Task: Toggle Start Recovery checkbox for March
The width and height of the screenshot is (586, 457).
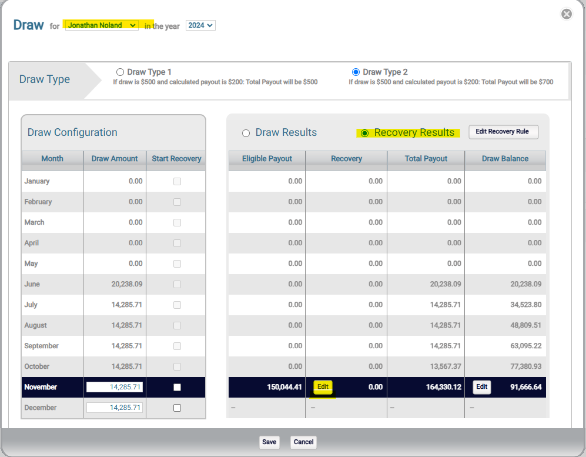Action: click(x=177, y=222)
